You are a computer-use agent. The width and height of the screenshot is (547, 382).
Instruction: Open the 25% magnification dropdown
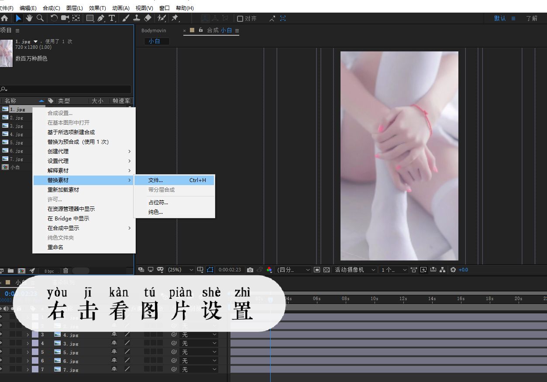[180, 270]
